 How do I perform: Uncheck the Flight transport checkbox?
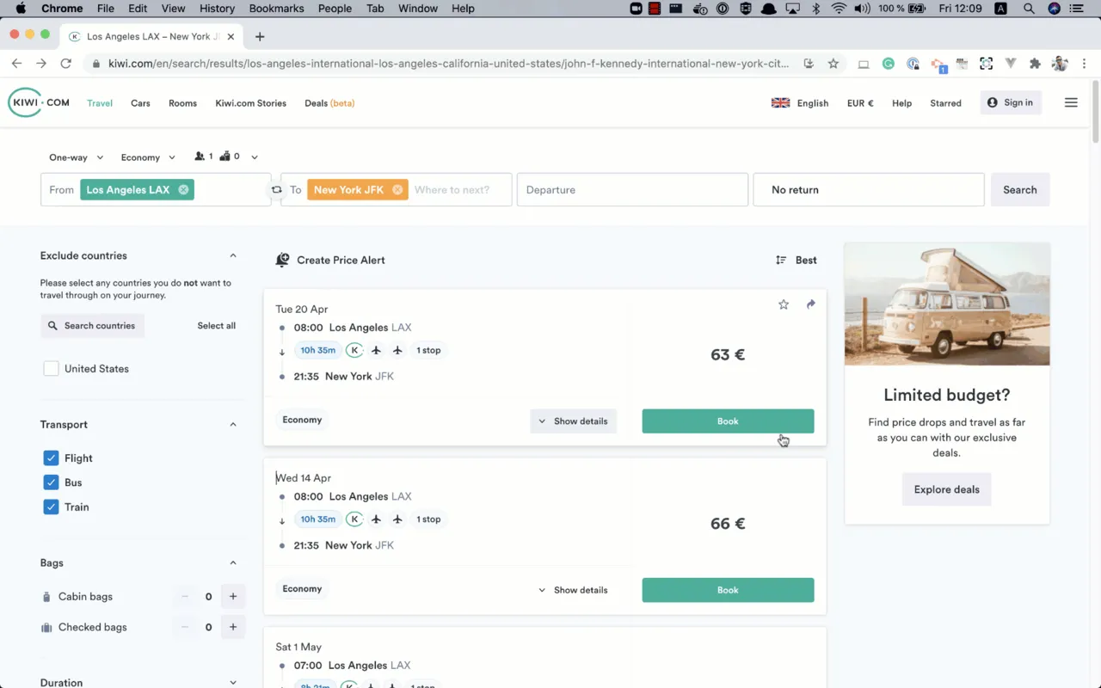tap(51, 458)
